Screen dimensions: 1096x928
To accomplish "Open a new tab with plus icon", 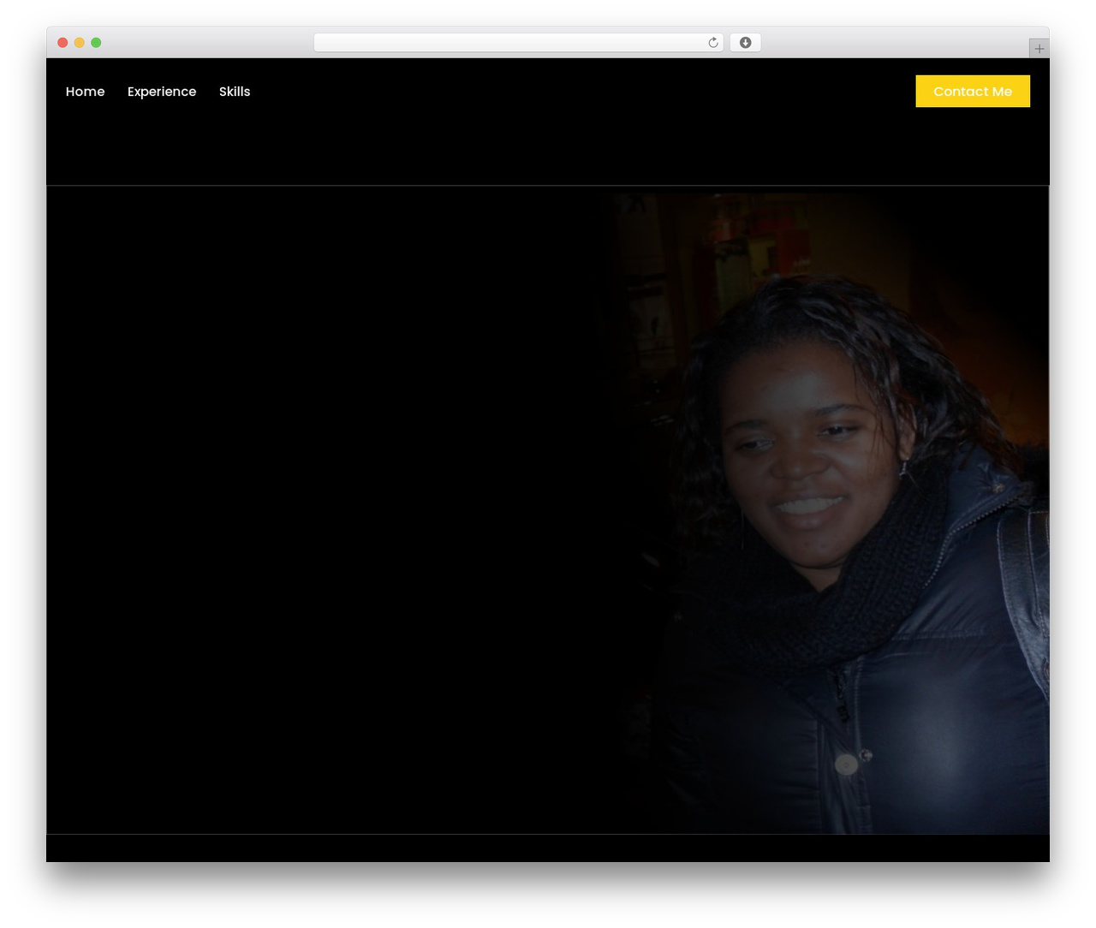I will [1039, 49].
